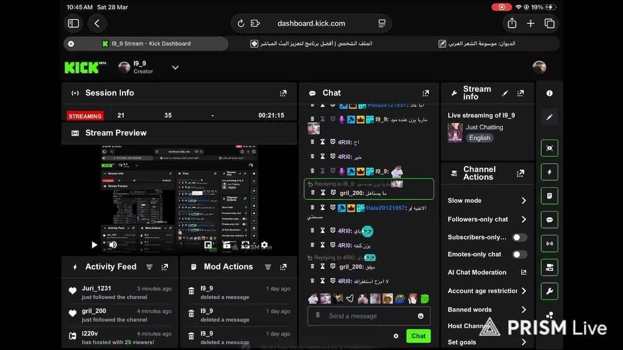Switch to الديوان browser tab
Viewport: 623px width, 350px height.
(477, 43)
